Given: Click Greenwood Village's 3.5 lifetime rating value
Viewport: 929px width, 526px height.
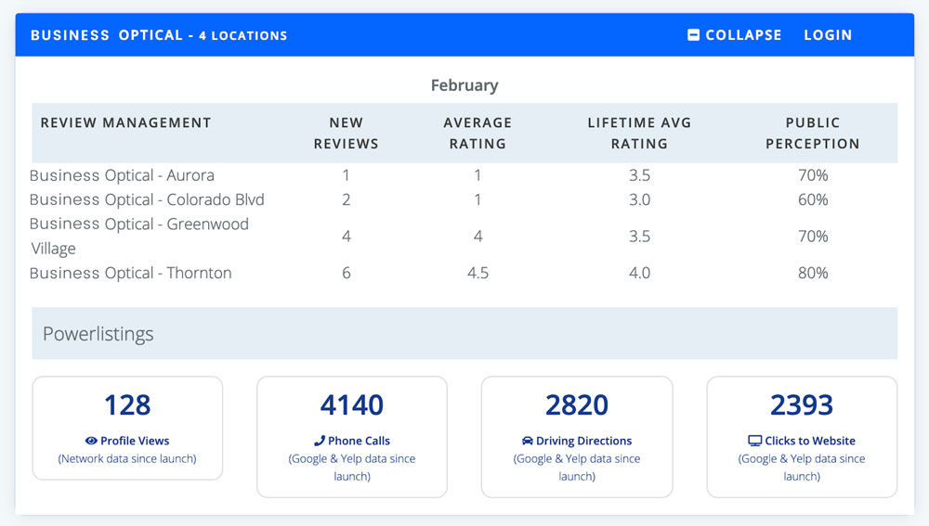Looking at the screenshot, I should (x=639, y=236).
